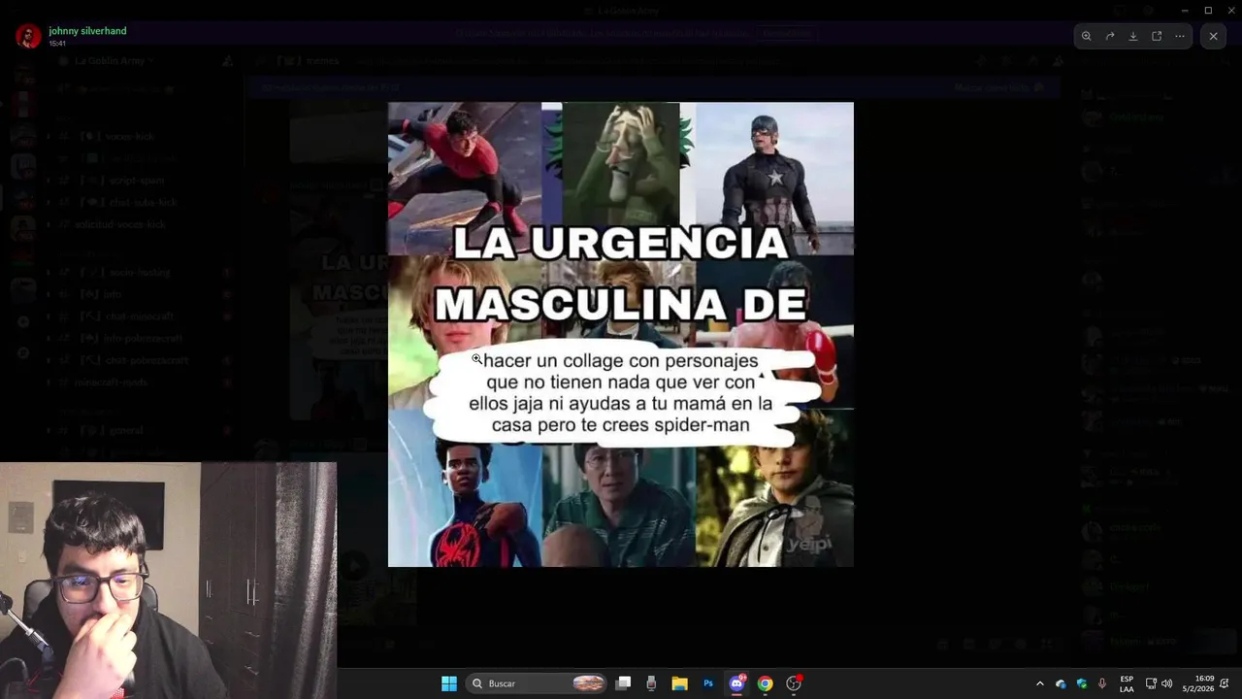
Task: Open the notification bell in the tray
Action: tap(1226, 683)
